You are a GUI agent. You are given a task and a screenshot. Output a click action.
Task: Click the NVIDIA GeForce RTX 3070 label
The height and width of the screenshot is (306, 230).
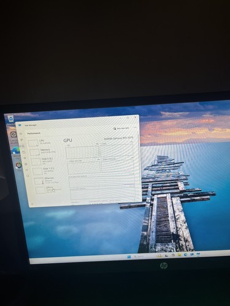click(118, 138)
